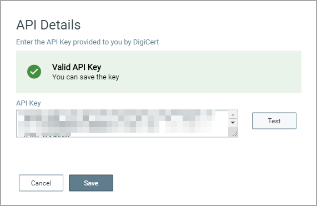Select the "API Details" heading

click(48, 25)
